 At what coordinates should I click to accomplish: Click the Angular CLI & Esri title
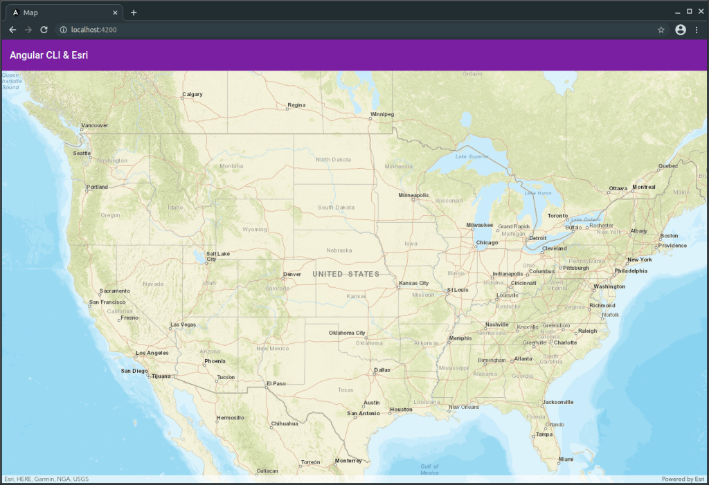(49, 55)
